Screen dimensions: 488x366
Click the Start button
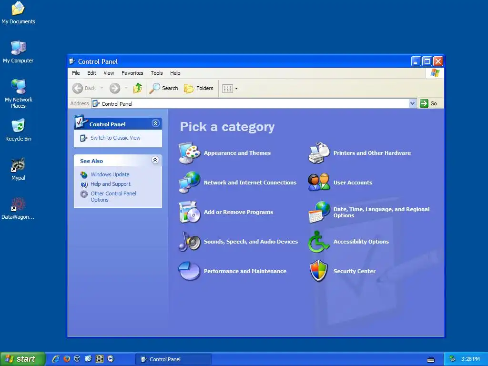22,359
